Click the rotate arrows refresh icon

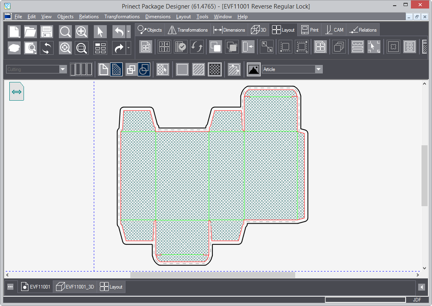coord(47,48)
